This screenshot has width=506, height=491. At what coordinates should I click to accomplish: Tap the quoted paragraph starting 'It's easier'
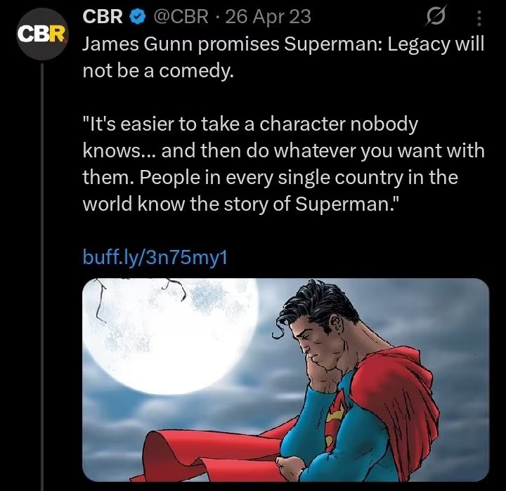click(284, 164)
